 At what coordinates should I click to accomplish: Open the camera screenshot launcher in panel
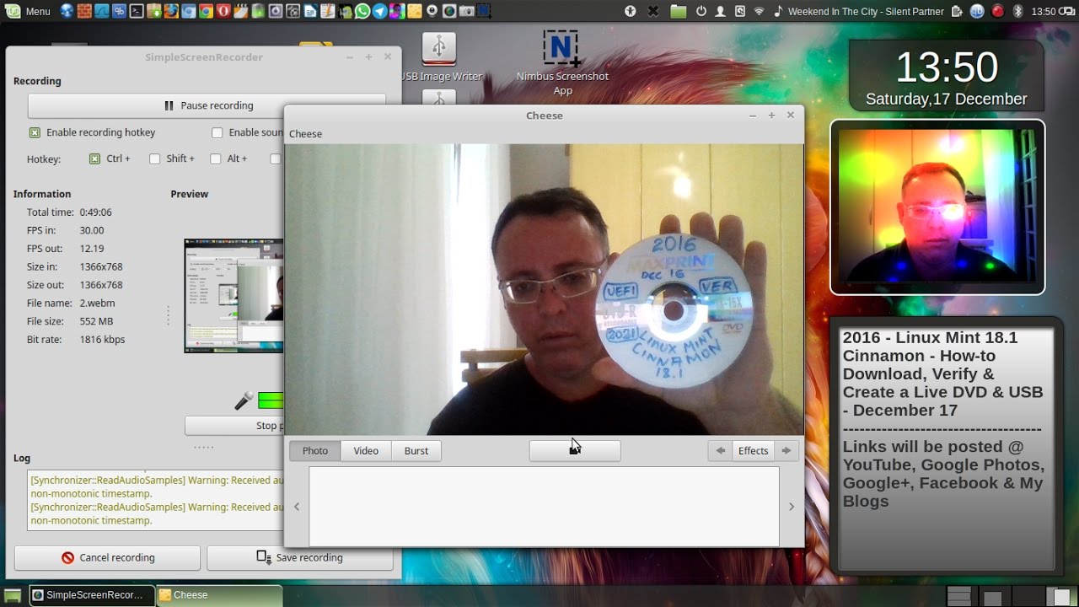466,12
